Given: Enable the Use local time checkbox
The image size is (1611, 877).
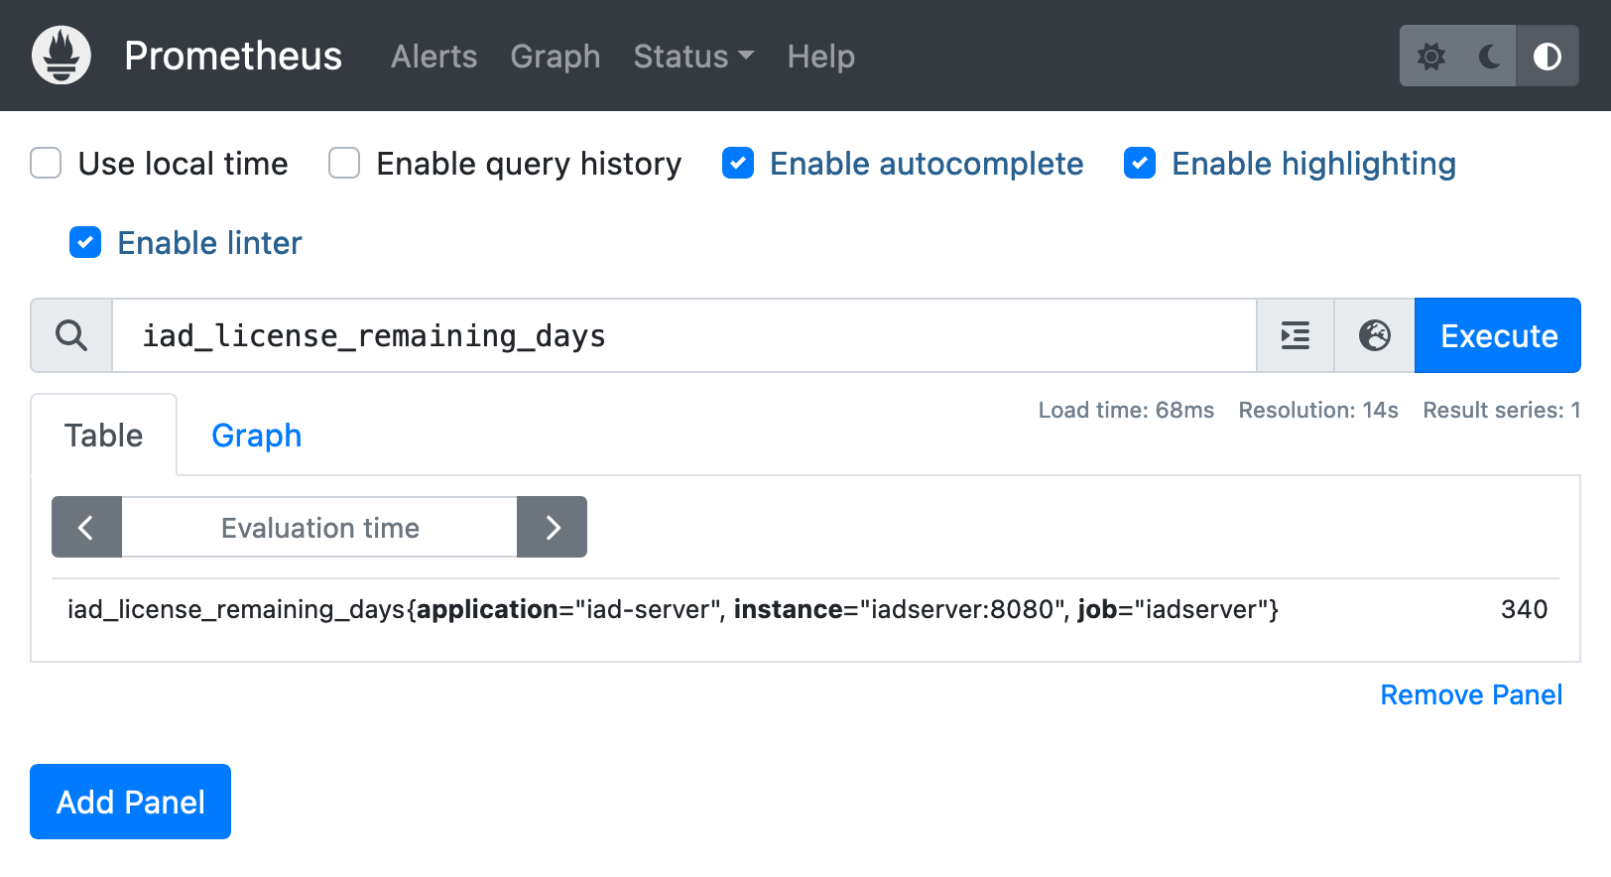Looking at the screenshot, I should pyautogui.click(x=47, y=164).
